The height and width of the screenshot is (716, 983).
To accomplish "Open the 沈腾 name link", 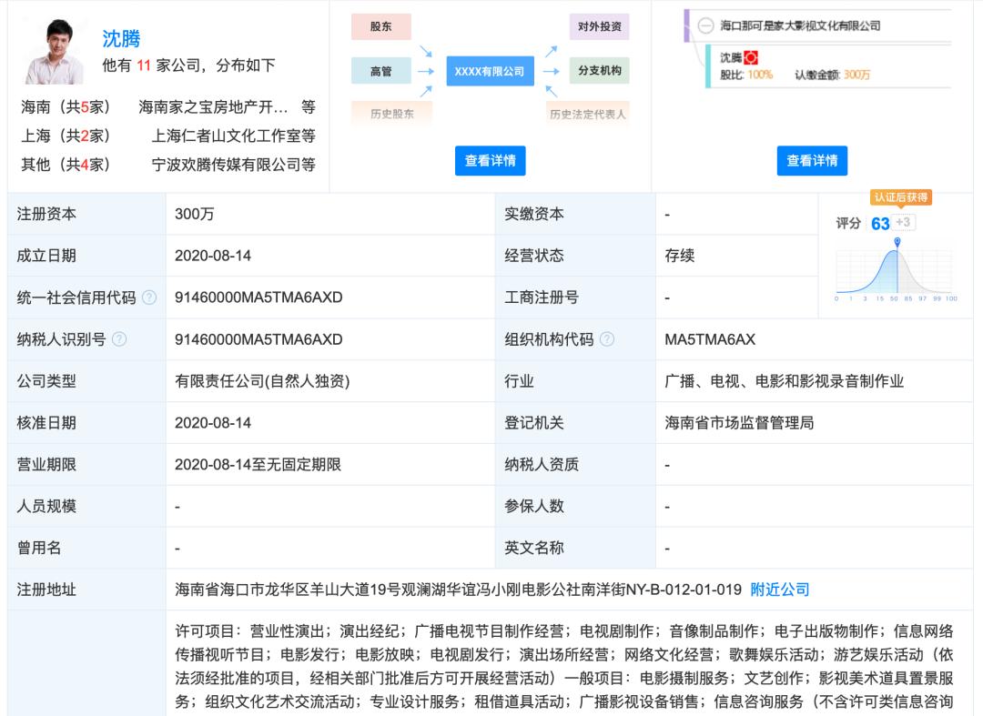I will click(121, 38).
